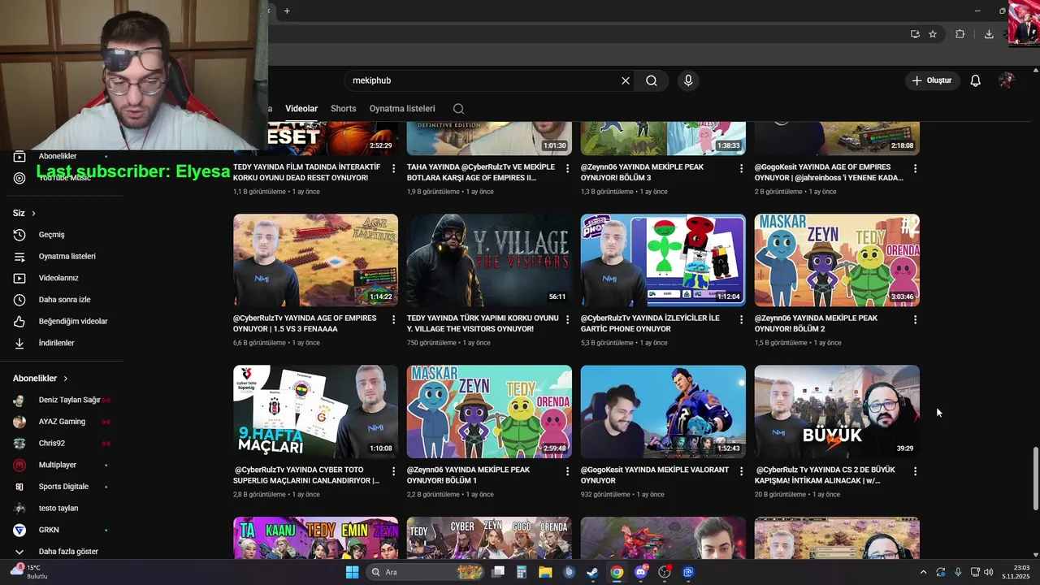Open options for PEAK BÖLÜM 3 video
Screen dimensions: 1040x585
click(741, 168)
